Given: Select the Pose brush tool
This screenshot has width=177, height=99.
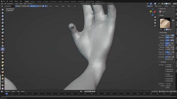Looking at the screenshot, I should (x=2, y=72).
